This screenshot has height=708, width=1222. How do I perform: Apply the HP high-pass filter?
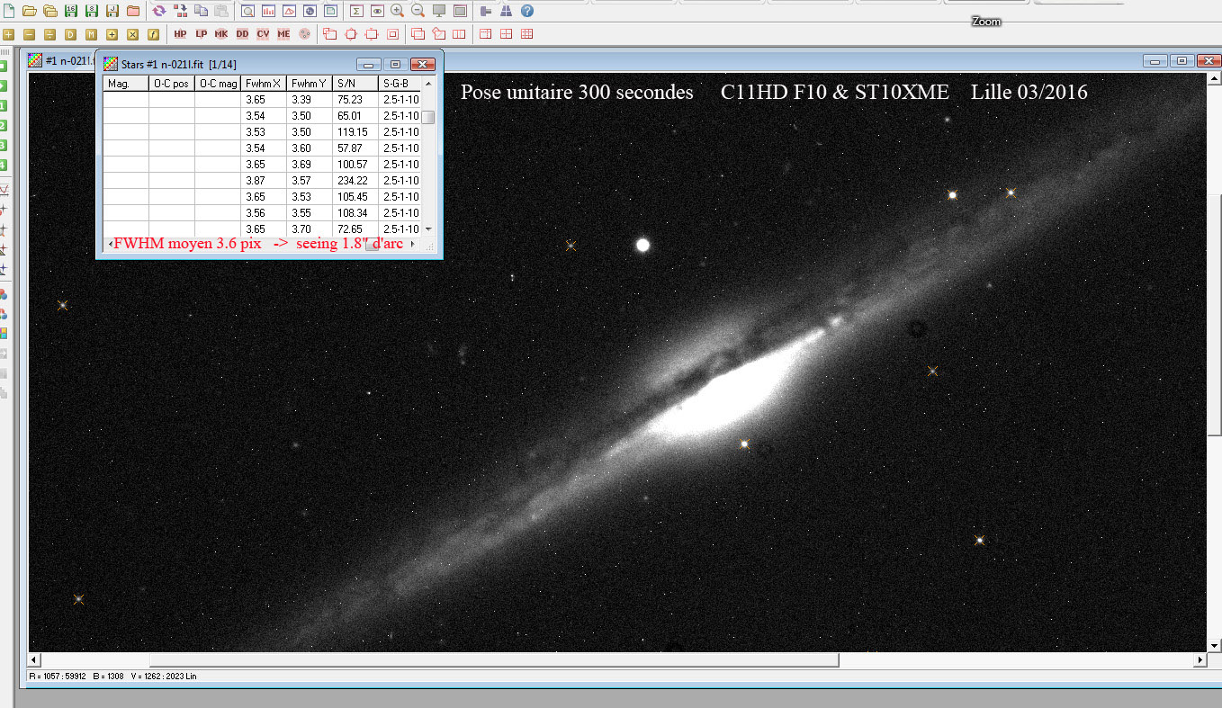click(180, 34)
